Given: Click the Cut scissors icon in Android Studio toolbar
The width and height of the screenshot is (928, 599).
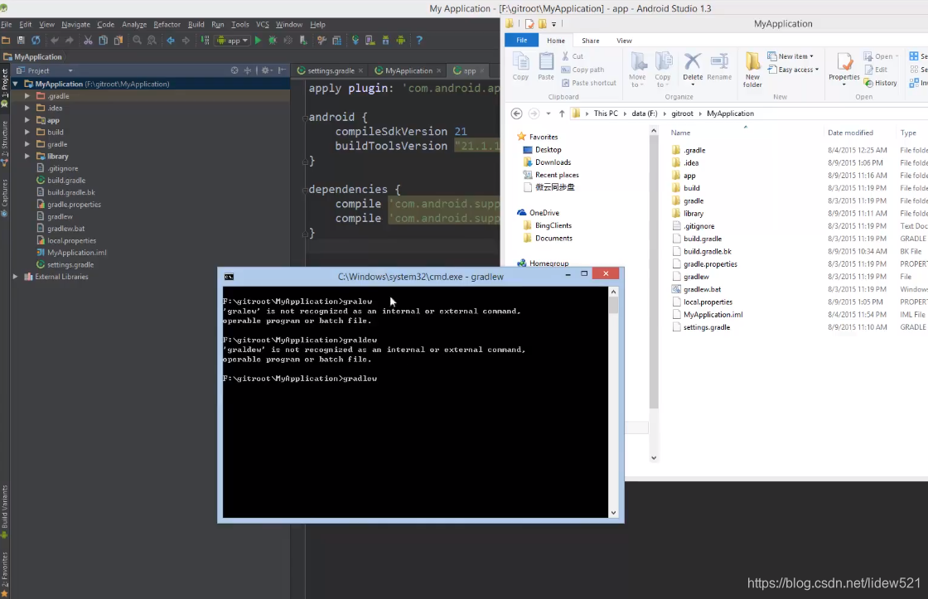Looking at the screenshot, I should coord(88,41).
